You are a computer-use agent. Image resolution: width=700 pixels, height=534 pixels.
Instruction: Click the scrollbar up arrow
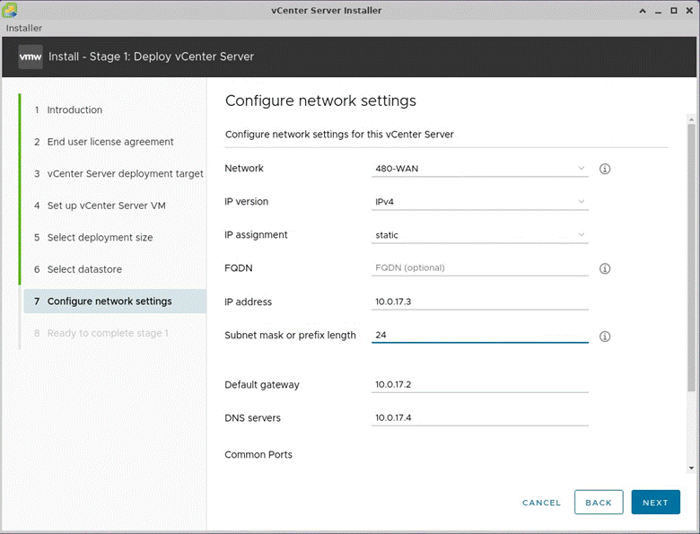[x=692, y=119]
